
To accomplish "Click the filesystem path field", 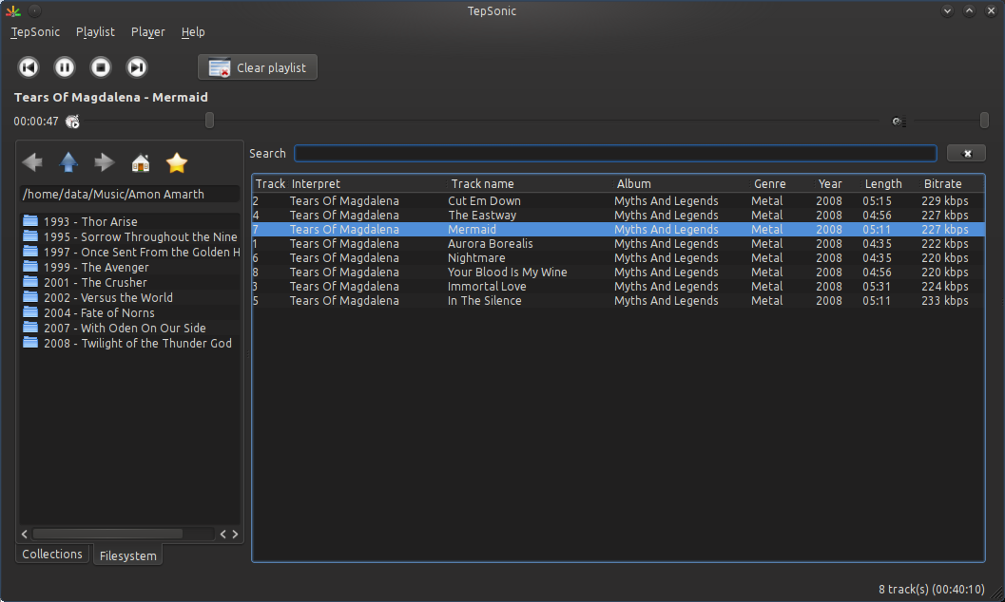I will click(x=130, y=194).
